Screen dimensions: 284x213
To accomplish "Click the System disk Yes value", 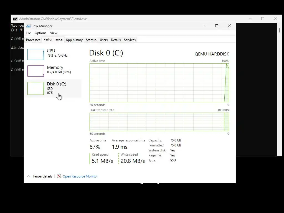I will tap(173, 150).
